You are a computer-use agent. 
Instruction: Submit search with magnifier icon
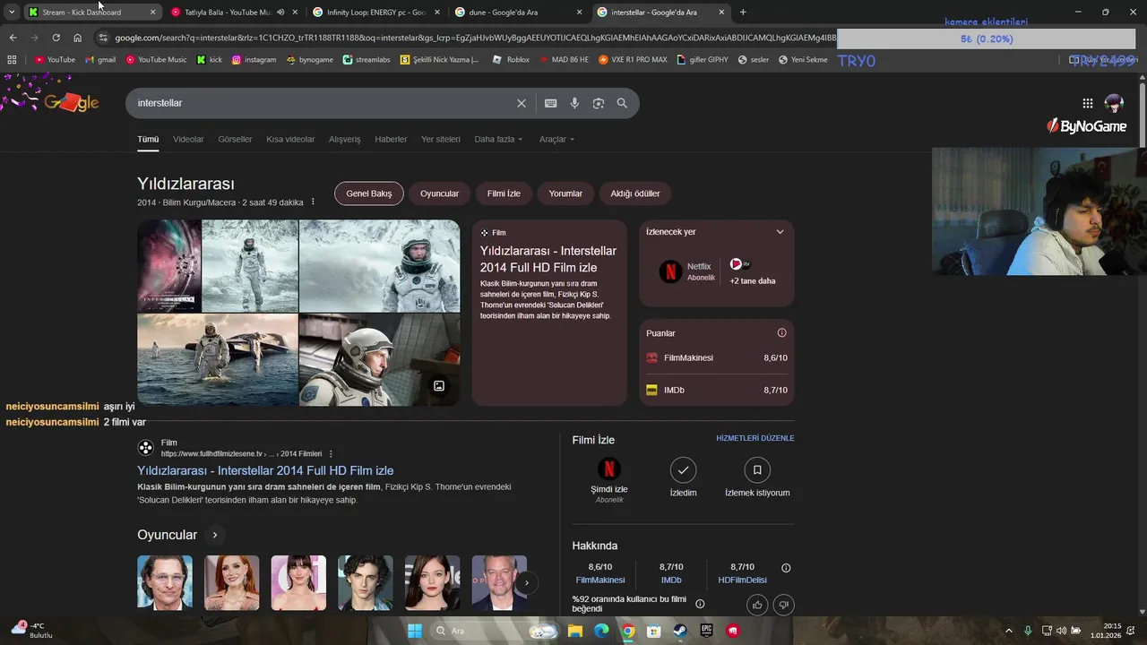(622, 103)
